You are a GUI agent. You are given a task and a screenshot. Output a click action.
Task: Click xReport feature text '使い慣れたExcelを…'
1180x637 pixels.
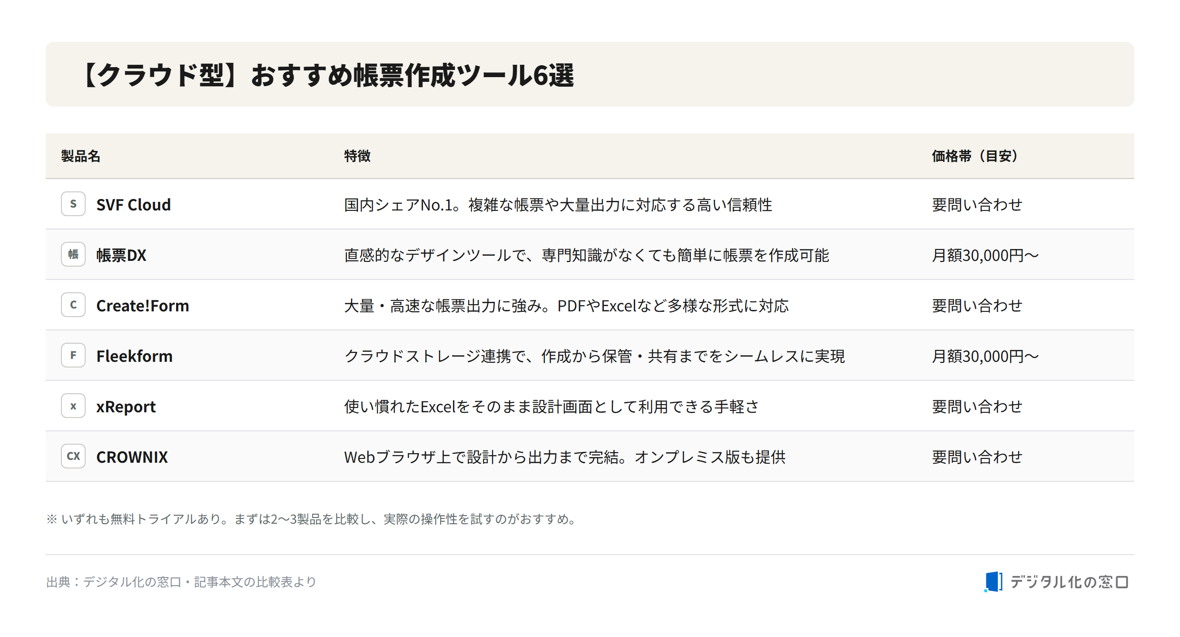(551, 407)
